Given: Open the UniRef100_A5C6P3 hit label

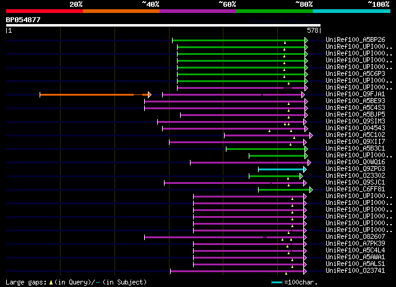Looking at the screenshot, I should 355,73.
